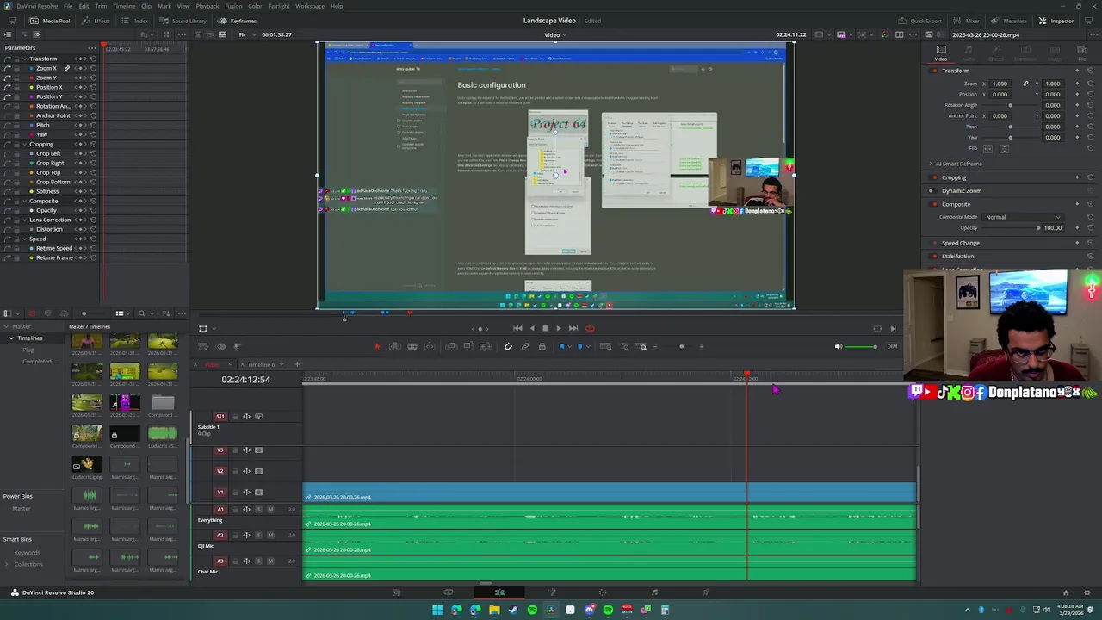1102x620 pixels.
Task: Disable the V1 video track
Action: coord(258,493)
